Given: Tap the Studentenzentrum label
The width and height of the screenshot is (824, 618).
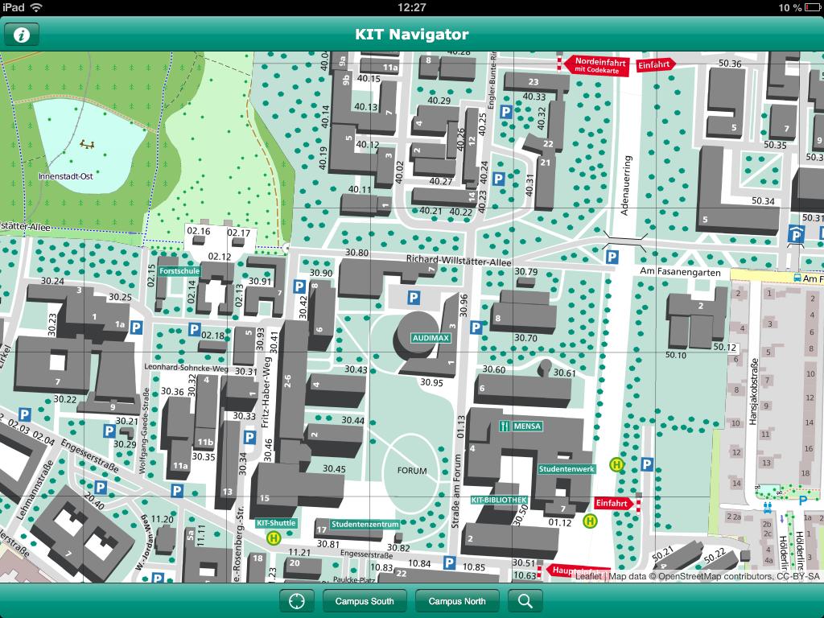Looking at the screenshot, I should (365, 525).
